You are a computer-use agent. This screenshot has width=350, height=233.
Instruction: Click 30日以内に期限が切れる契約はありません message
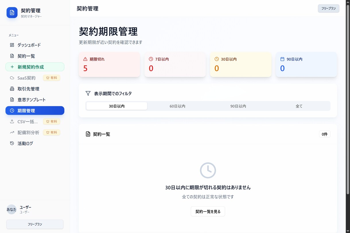point(208,188)
